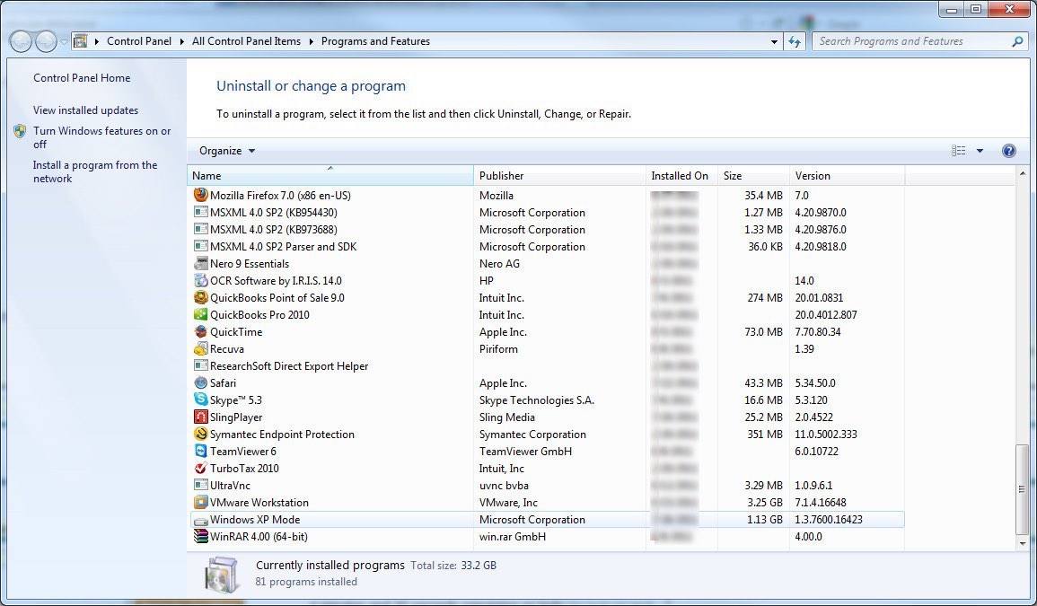Click the SlingPlayer icon

200,417
